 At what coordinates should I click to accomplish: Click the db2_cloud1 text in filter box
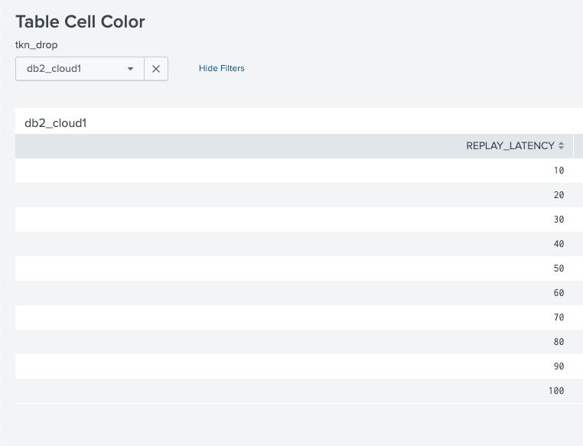(x=54, y=69)
